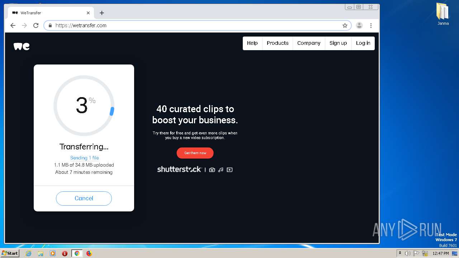
Task: Click the 40 curated clips headline
Action: [x=195, y=114]
